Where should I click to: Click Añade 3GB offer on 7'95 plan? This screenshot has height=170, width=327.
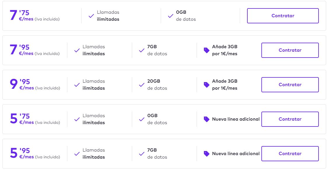point(225,50)
